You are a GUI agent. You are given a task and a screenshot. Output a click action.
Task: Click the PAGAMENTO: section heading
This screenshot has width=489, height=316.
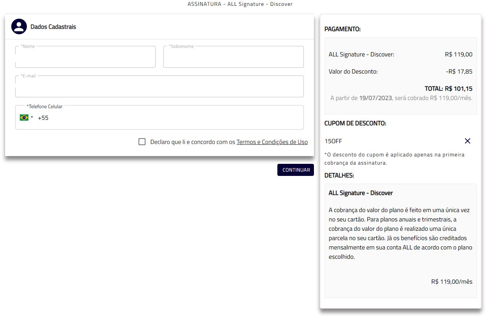[x=342, y=29]
